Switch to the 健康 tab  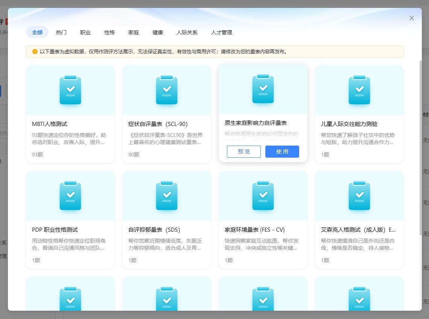click(158, 32)
